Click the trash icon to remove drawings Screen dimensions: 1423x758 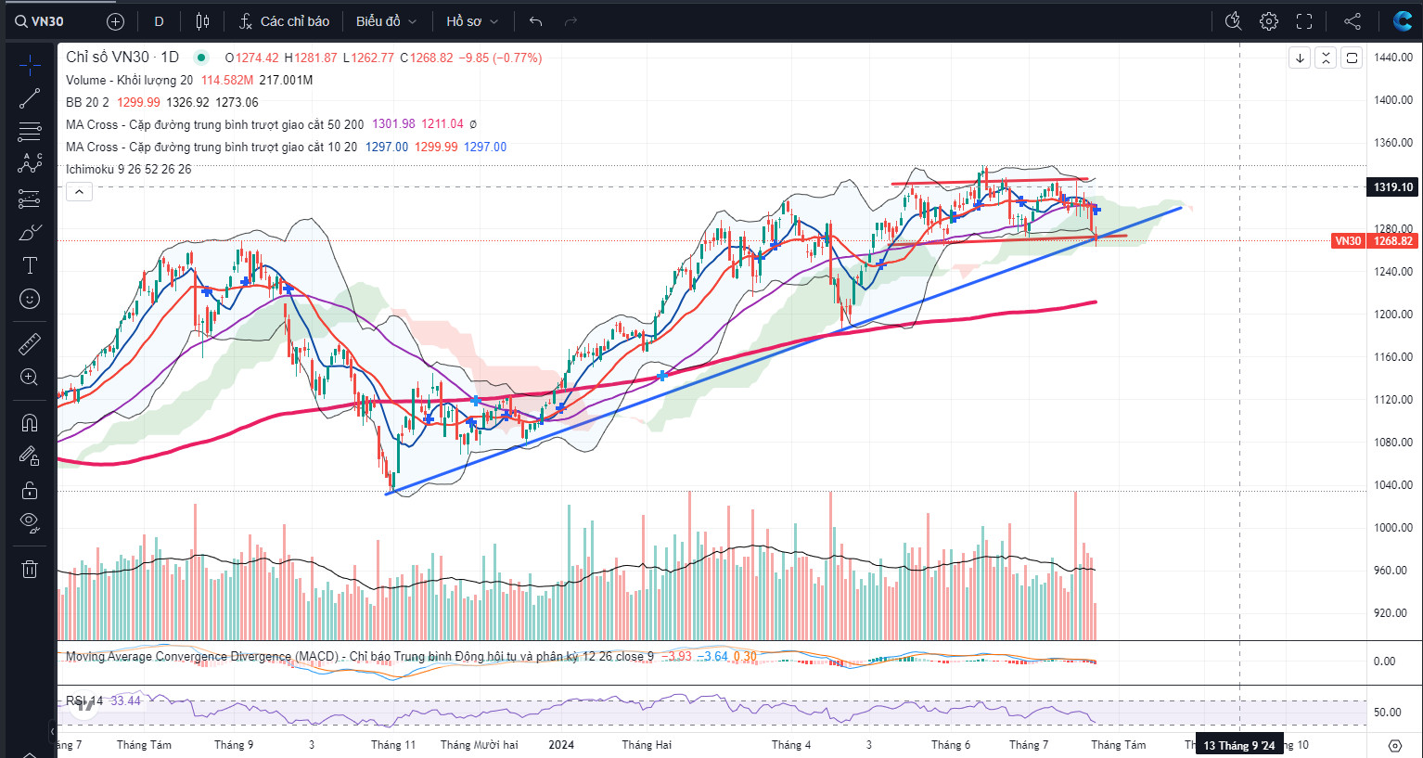coord(30,569)
